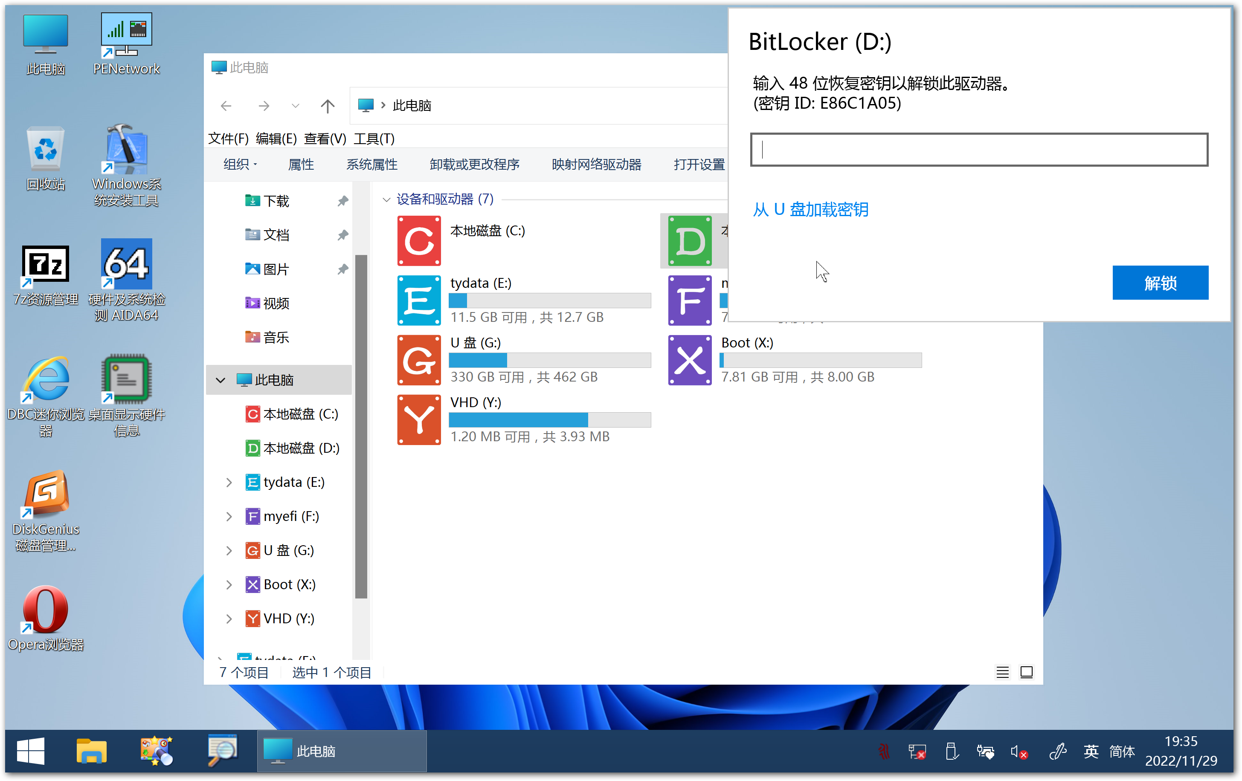1242x781 pixels.
Task: Collapse 此电脑 in the navigation tree
Action: [x=220, y=380]
